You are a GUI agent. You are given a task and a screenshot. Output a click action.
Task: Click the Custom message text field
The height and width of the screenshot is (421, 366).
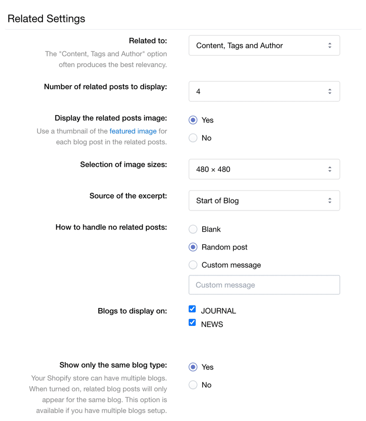click(x=264, y=285)
